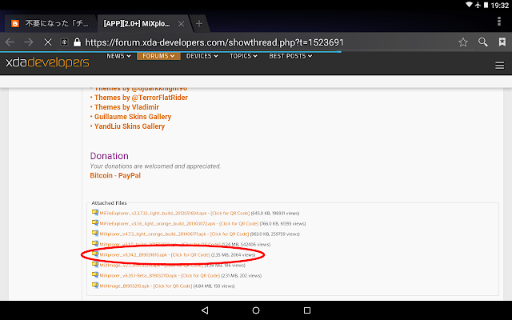This screenshot has width=512, height=320.
Task: Open QR code for MiXImage_B1903210
Action: [173, 286]
